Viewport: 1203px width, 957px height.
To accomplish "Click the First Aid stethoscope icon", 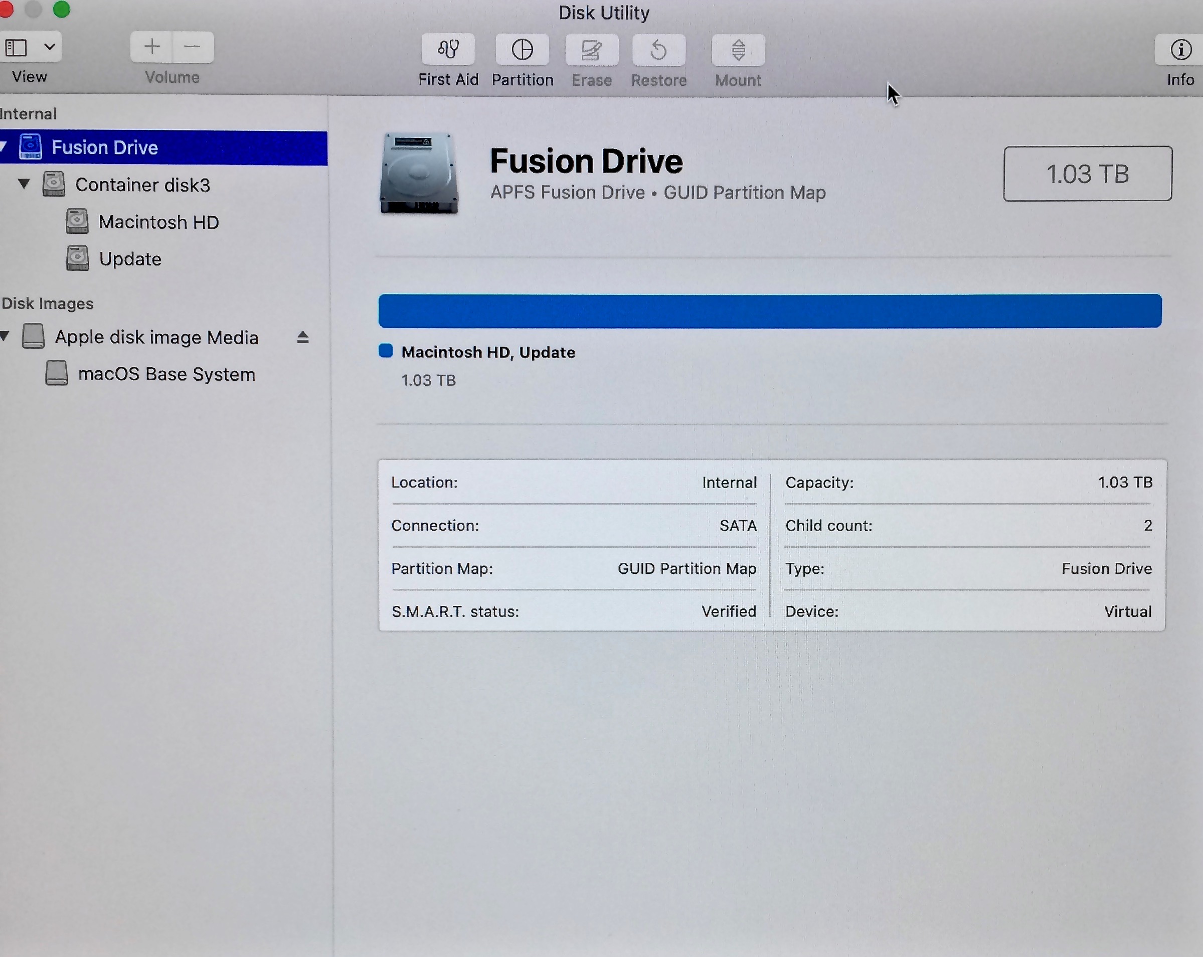I will click(x=448, y=50).
